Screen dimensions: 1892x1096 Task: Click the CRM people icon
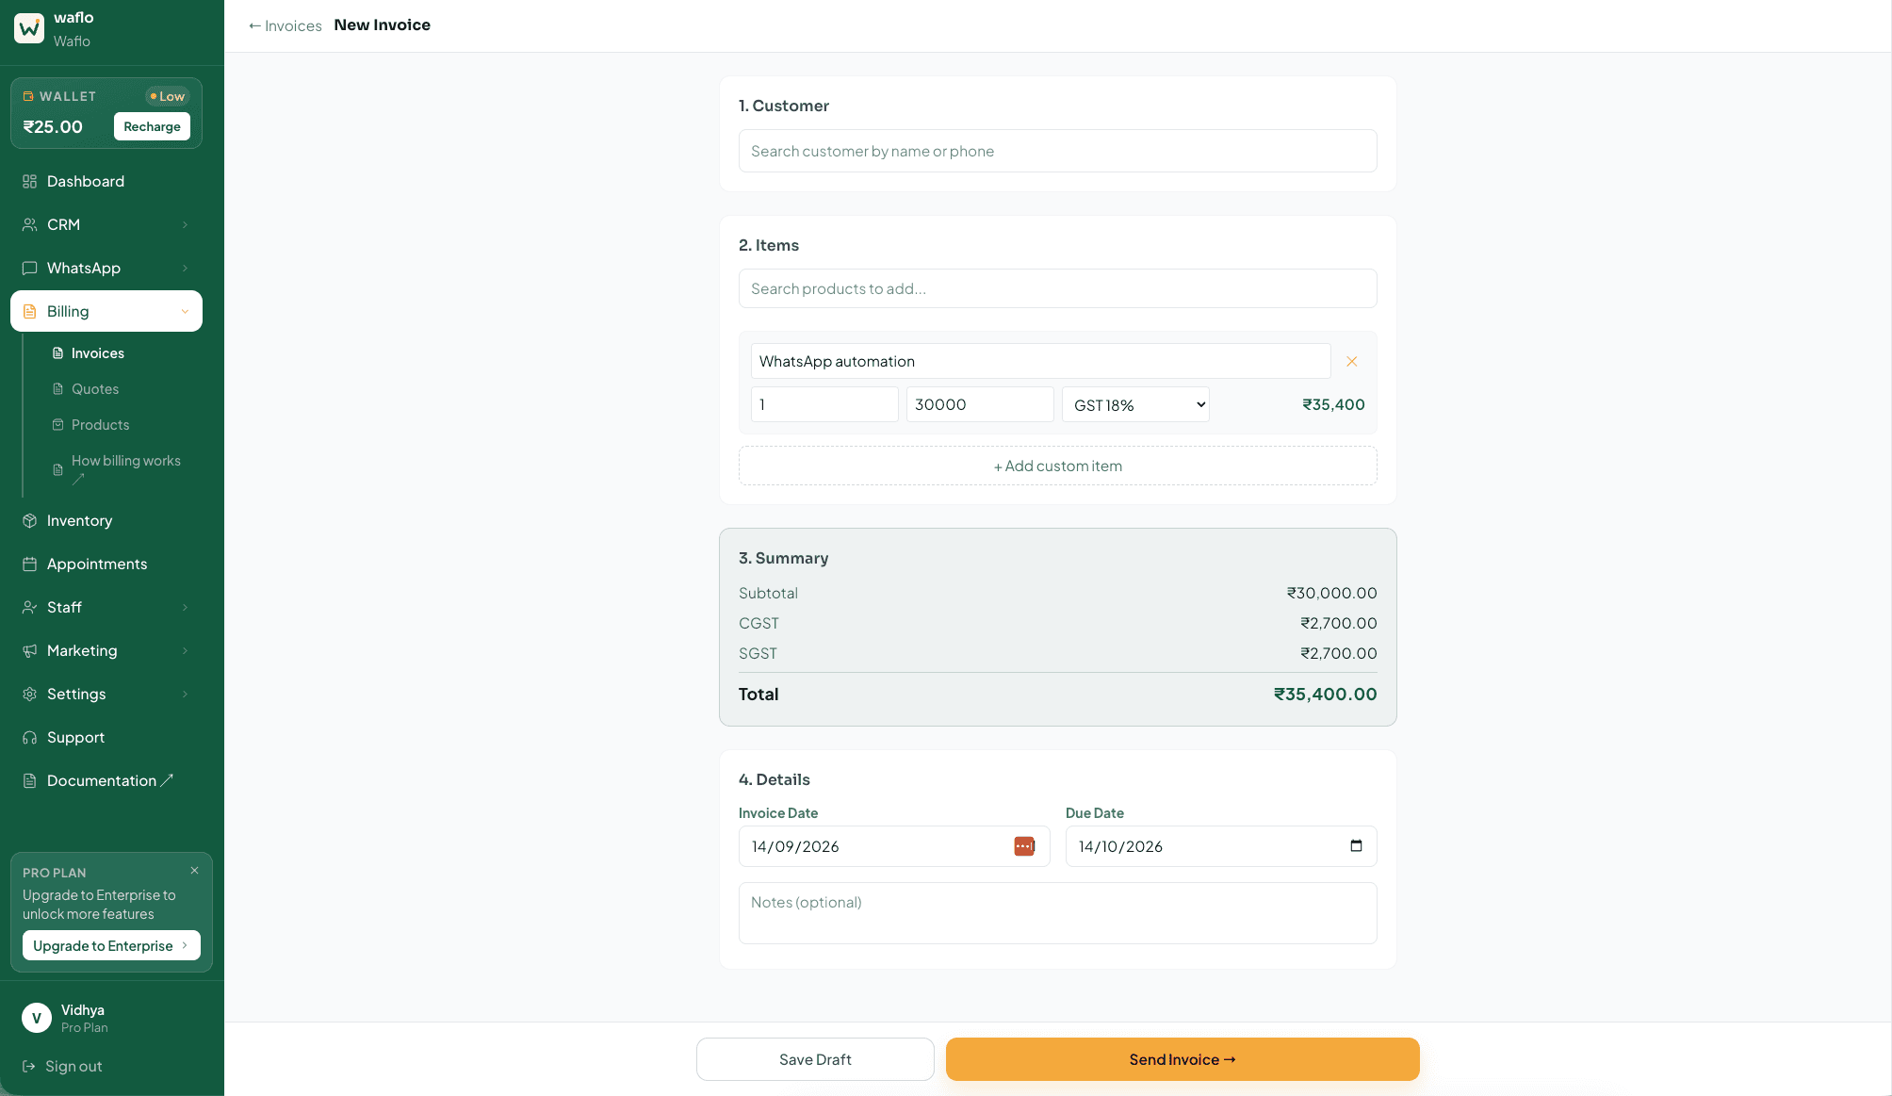(x=30, y=224)
